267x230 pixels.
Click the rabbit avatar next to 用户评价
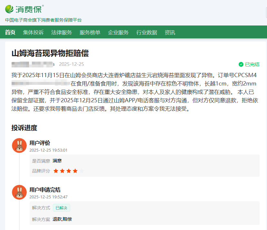(x=19, y=145)
